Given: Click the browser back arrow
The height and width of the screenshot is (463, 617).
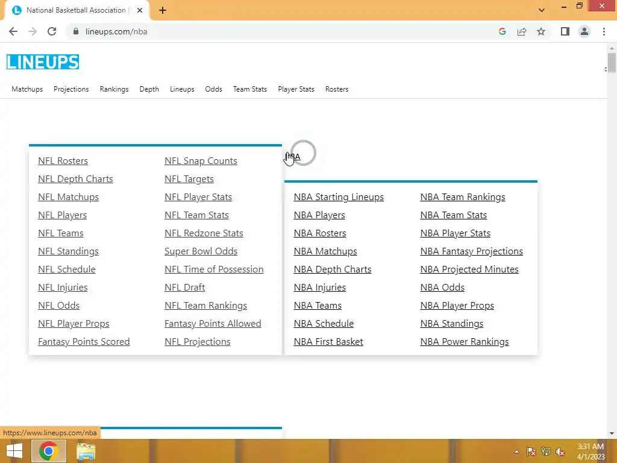Looking at the screenshot, I should pyautogui.click(x=13, y=31).
